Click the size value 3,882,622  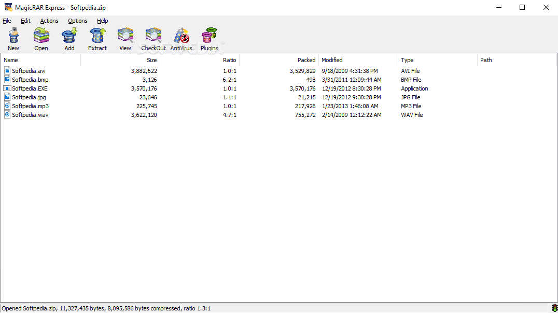(x=144, y=71)
